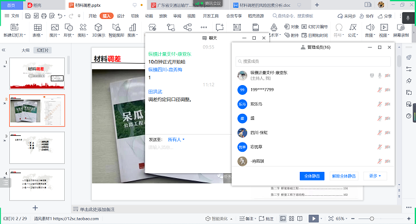Viewport: 416px width, 224px height.
Task: Switch to the 审阅 ribbon tab
Action: point(177,16)
